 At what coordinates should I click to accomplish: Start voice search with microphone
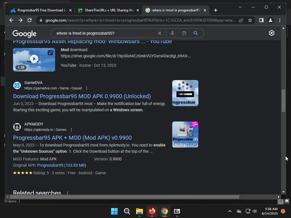click(172, 33)
